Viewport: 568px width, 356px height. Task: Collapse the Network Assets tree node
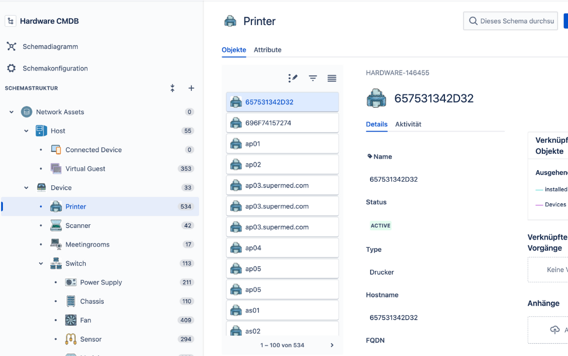point(12,112)
